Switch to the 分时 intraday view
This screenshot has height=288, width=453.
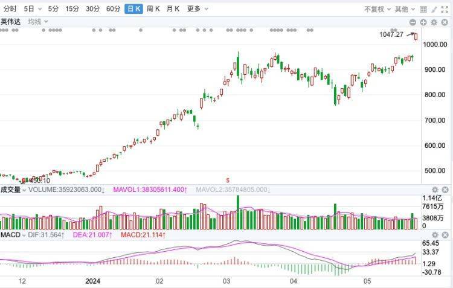click(10, 9)
